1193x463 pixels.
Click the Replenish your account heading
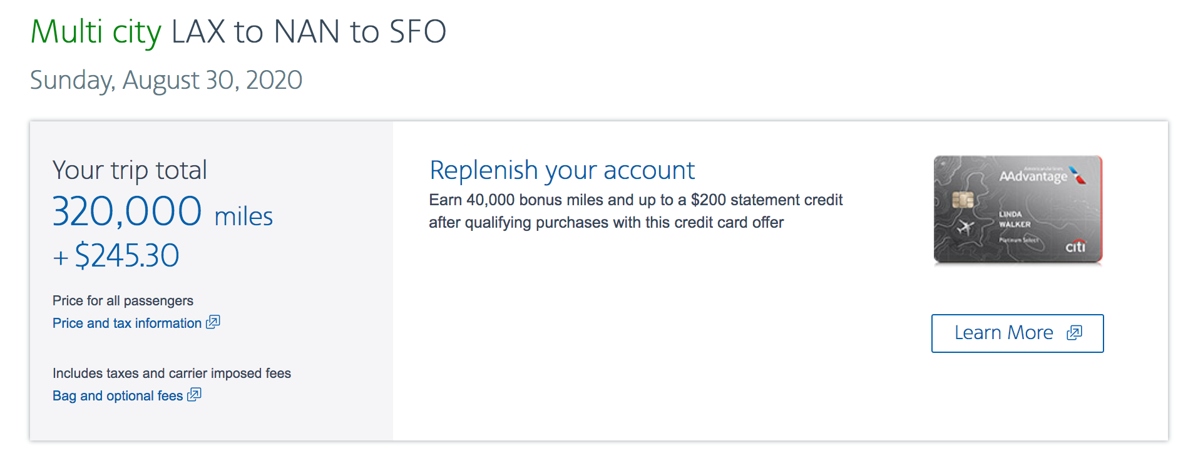(561, 170)
